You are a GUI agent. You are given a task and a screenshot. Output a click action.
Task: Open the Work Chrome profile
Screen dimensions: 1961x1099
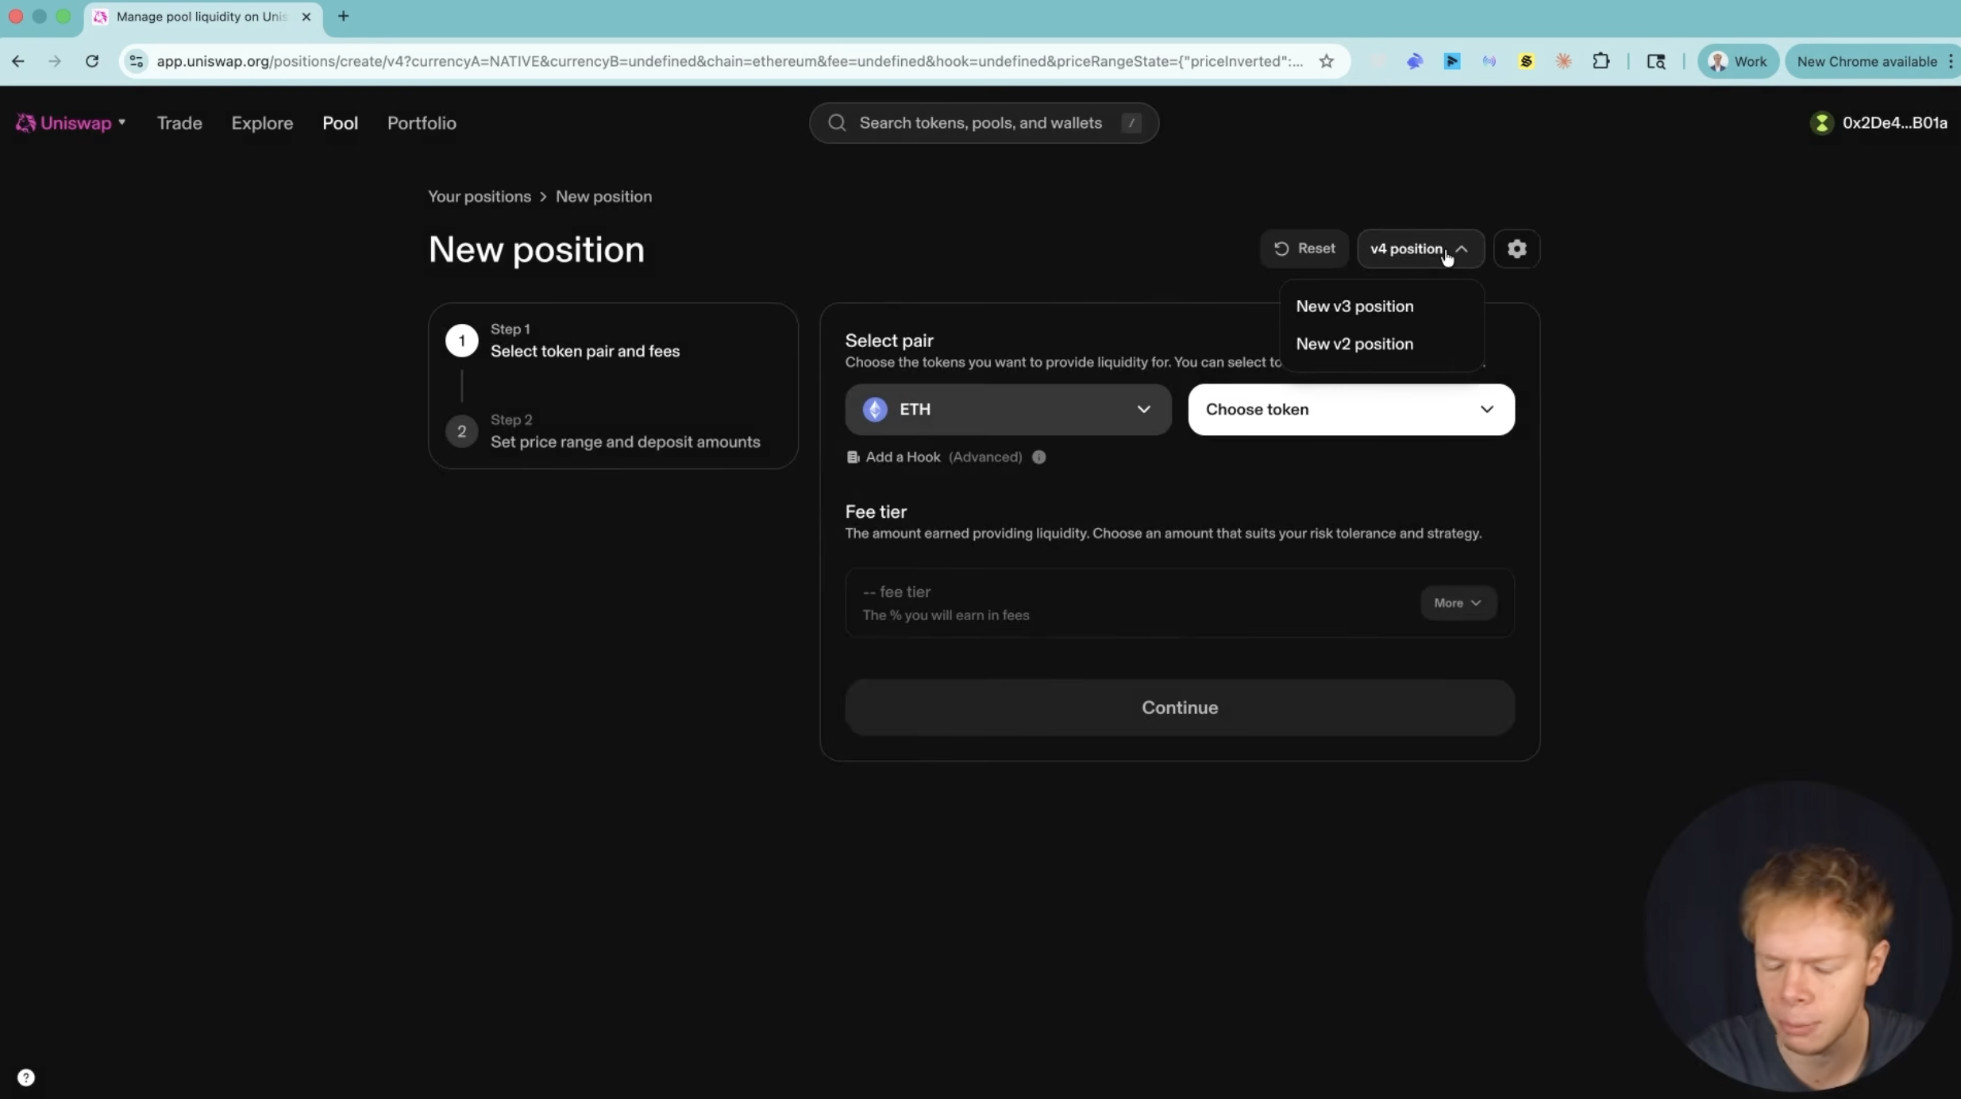click(1738, 61)
